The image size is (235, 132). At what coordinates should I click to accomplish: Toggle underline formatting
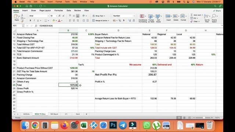[x=38, y=21]
